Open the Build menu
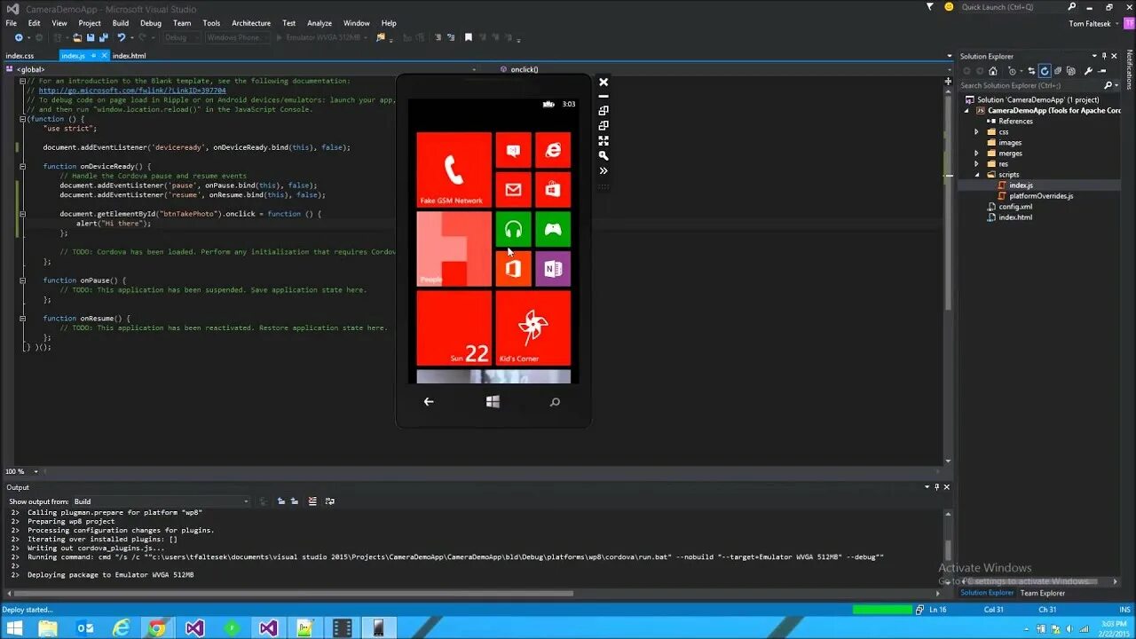The image size is (1136, 639). tap(121, 23)
